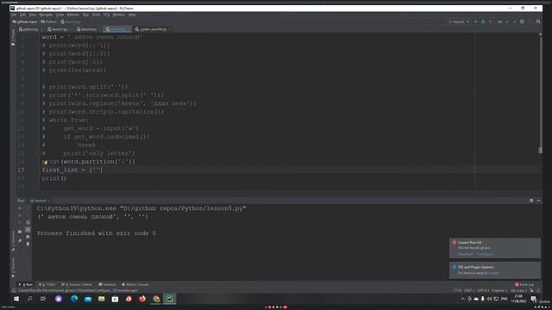Open the TODO tool window tab
The height and width of the screenshot is (310, 552).
[x=47, y=285]
